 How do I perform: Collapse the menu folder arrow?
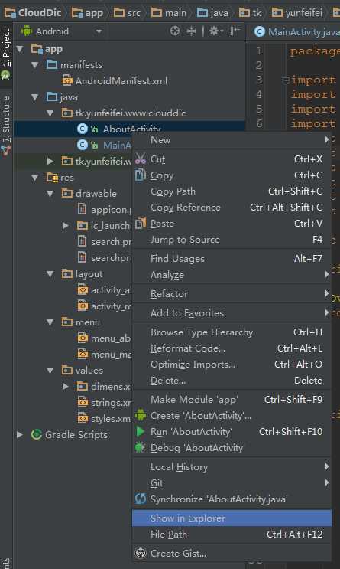tap(50, 322)
